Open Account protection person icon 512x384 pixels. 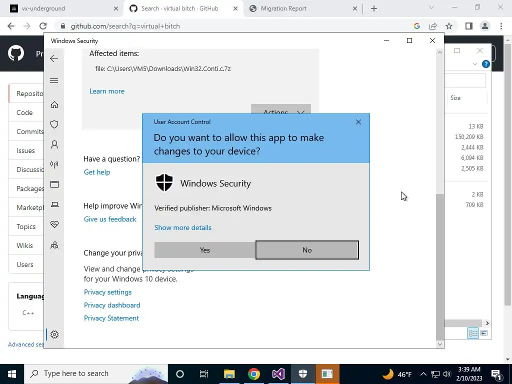54,144
